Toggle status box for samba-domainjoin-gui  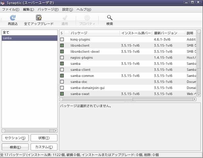coord(62,88)
